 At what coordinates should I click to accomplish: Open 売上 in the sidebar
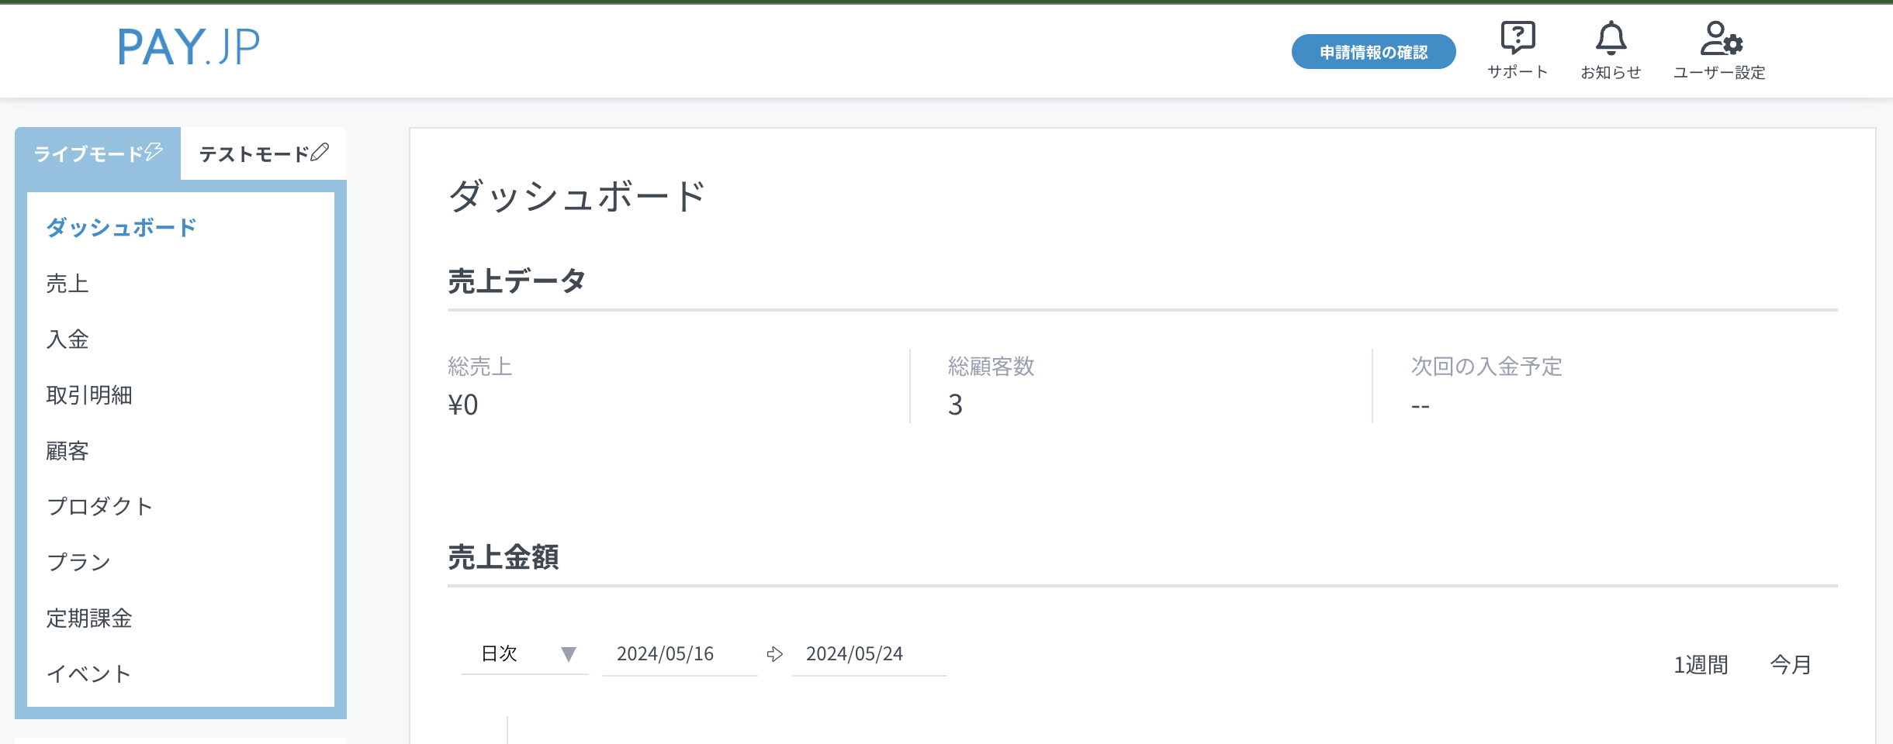(x=67, y=284)
